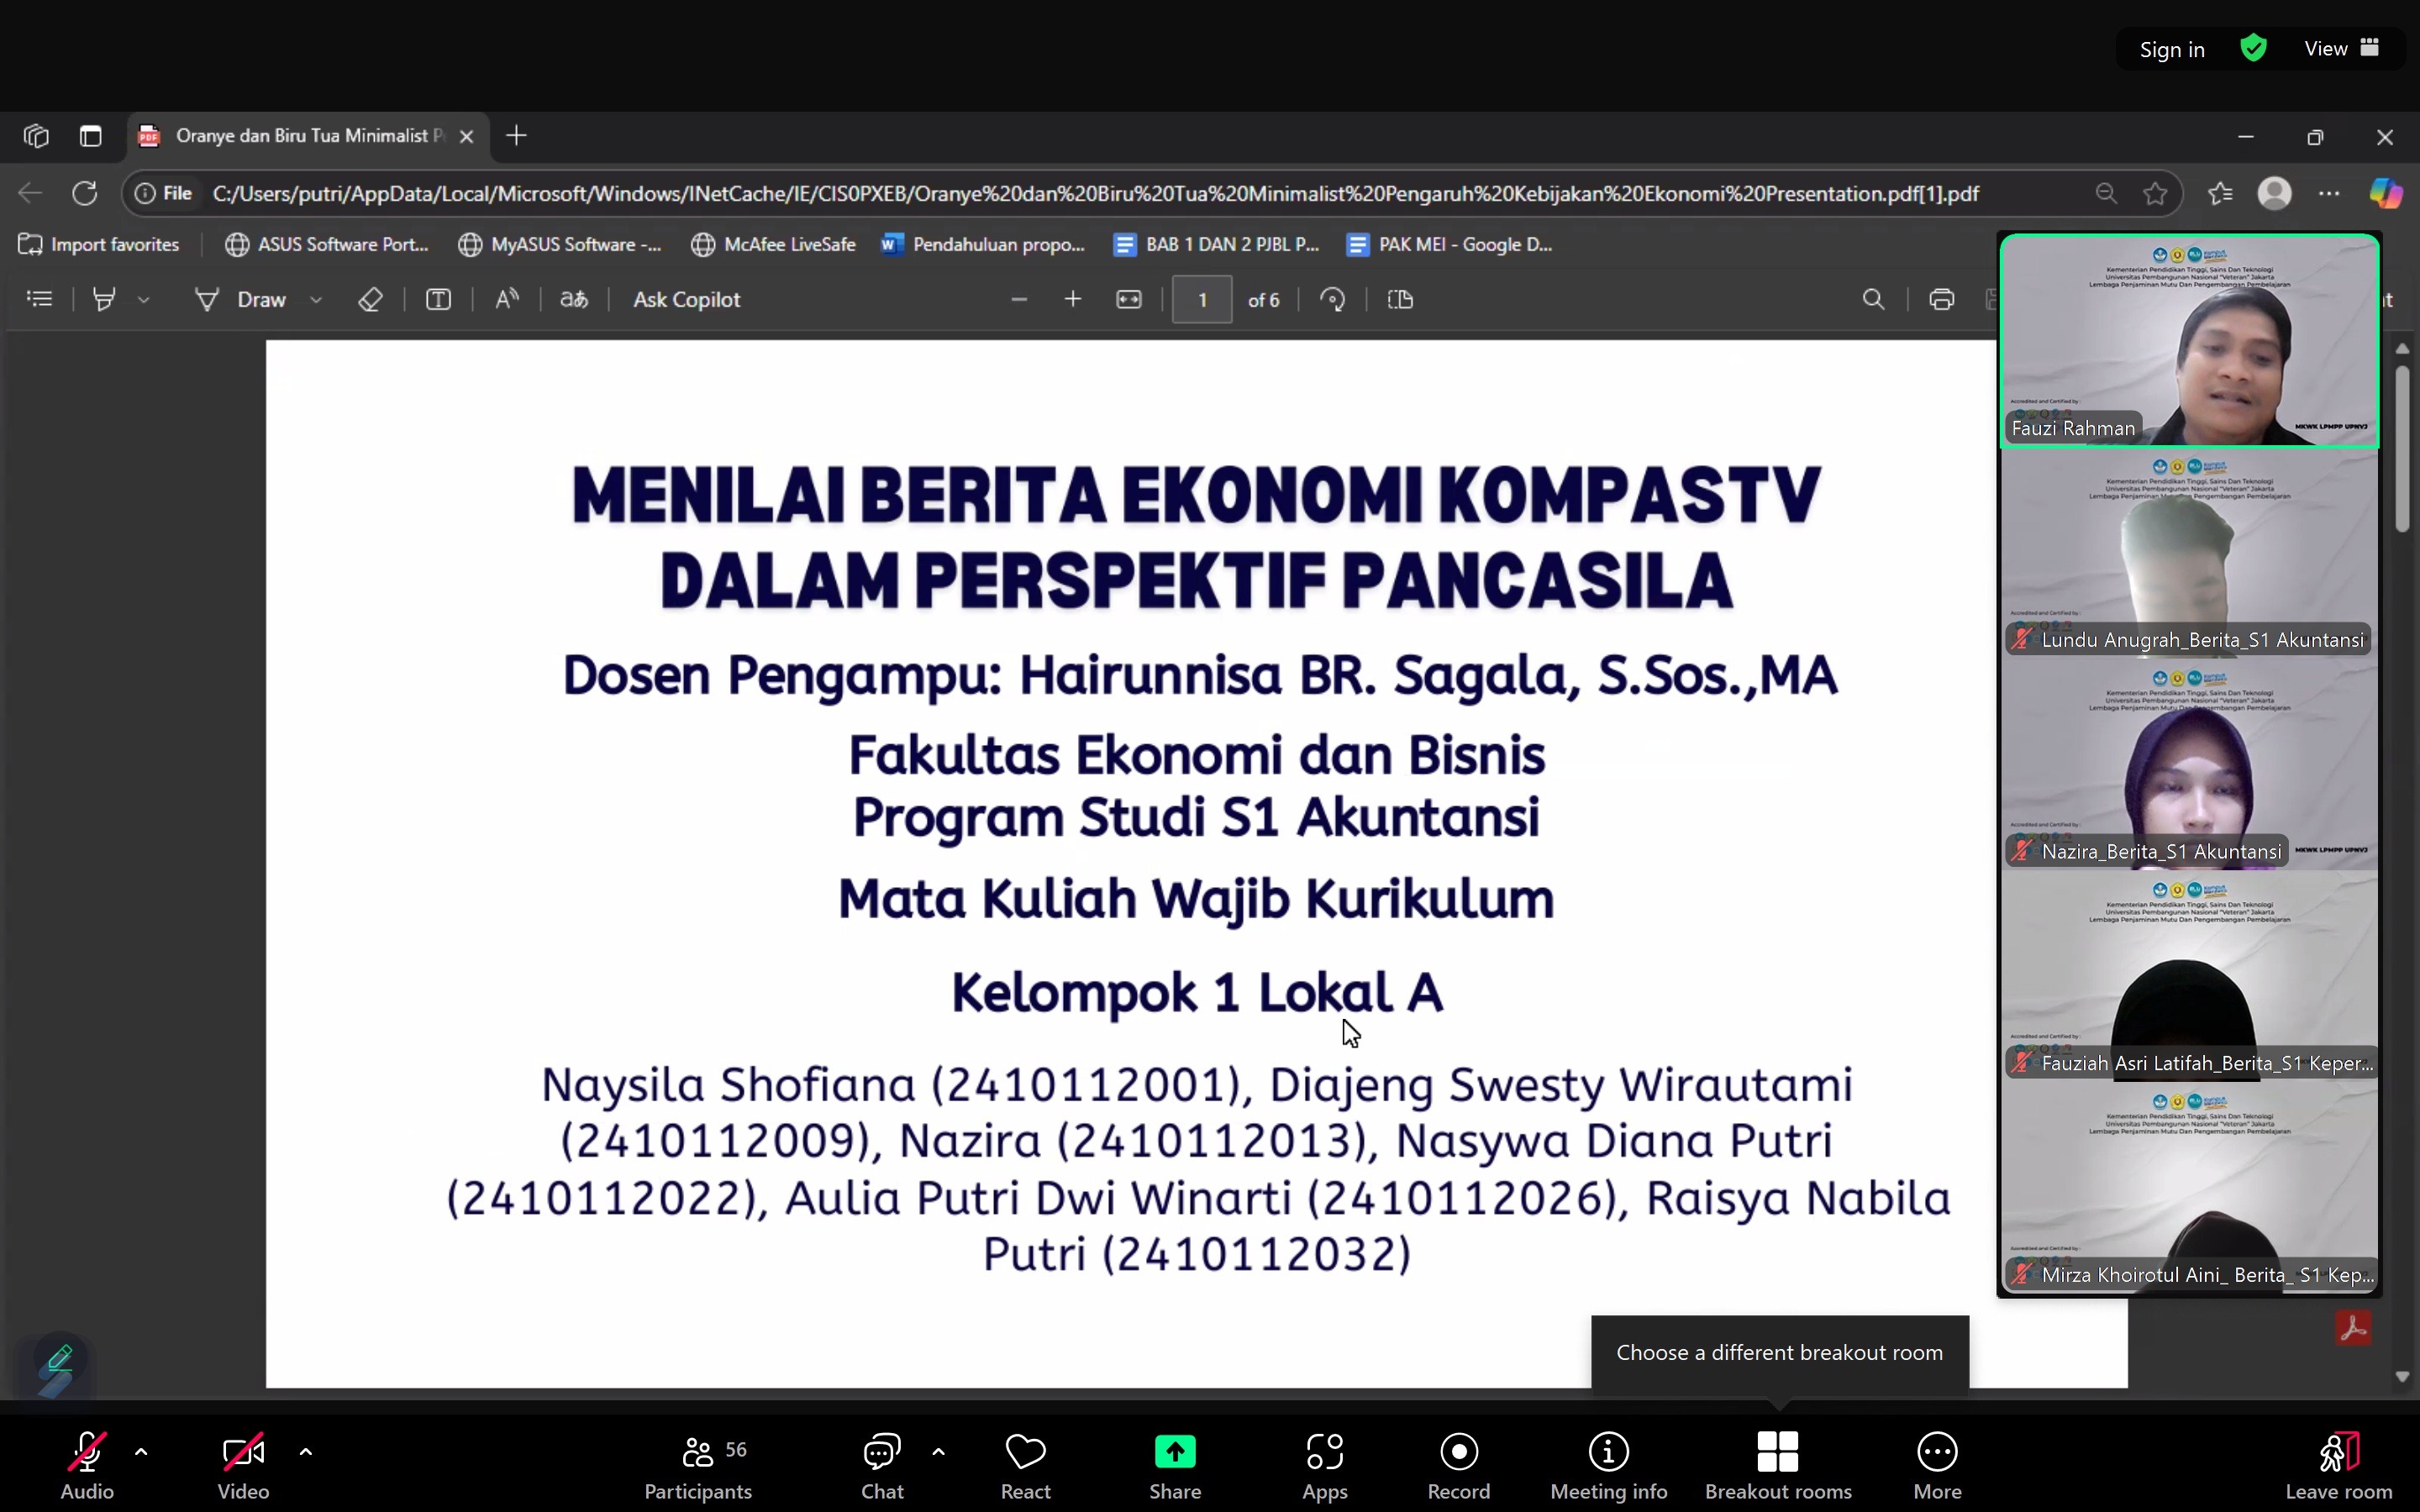
Task: Open PAK MEI Google Docs bookmark
Action: (1449, 244)
